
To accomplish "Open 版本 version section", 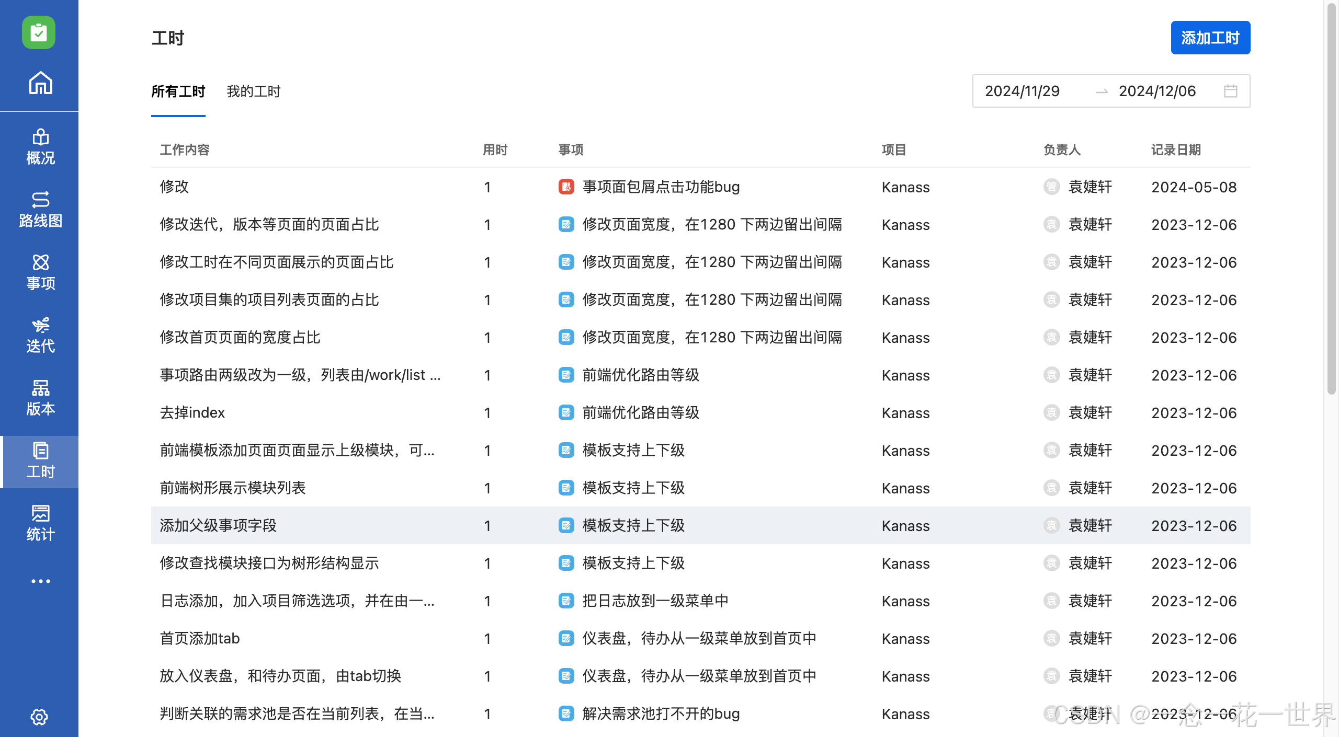I will click(x=40, y=398).
